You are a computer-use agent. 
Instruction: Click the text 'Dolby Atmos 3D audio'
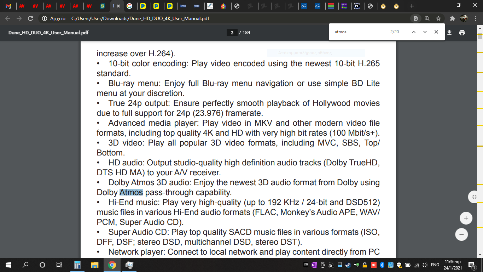(x=149, y=183)
